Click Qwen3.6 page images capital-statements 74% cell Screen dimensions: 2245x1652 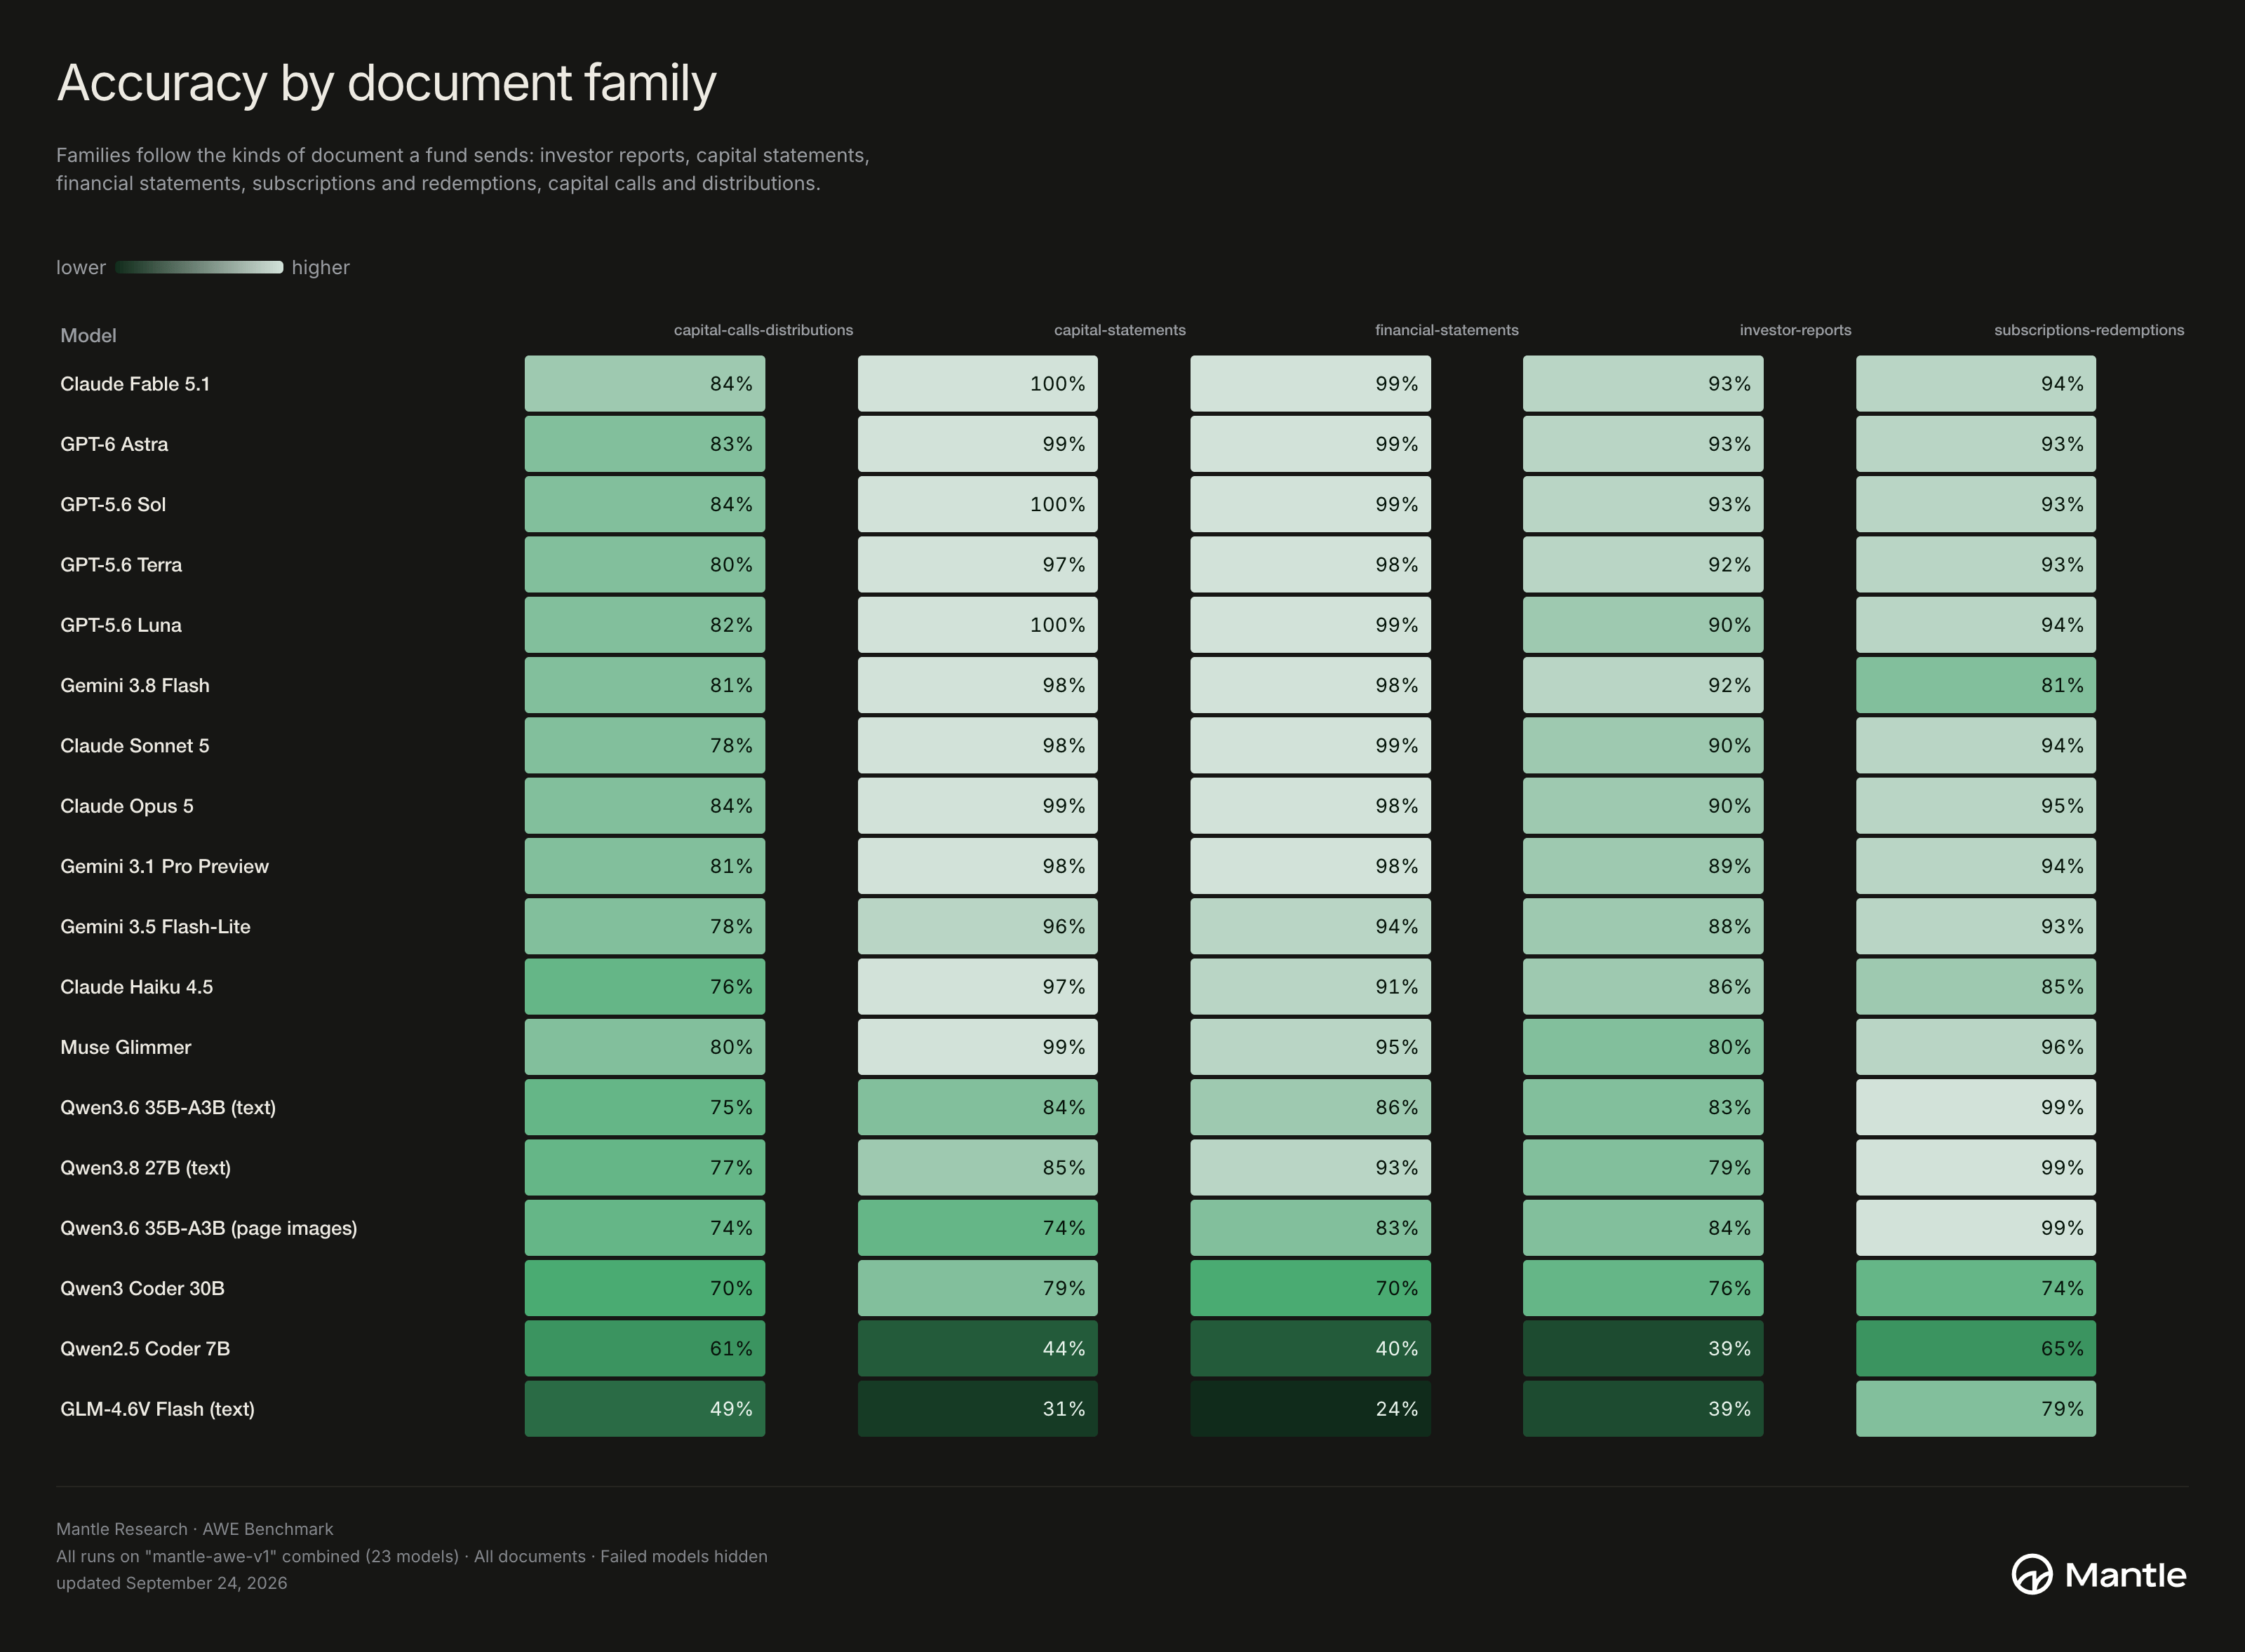pos(977,1228)
